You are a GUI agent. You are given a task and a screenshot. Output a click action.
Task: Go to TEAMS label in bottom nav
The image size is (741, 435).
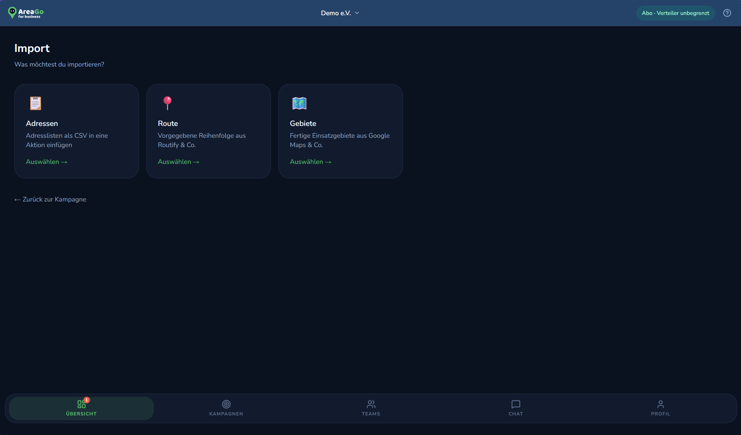[x=371, y=414]
